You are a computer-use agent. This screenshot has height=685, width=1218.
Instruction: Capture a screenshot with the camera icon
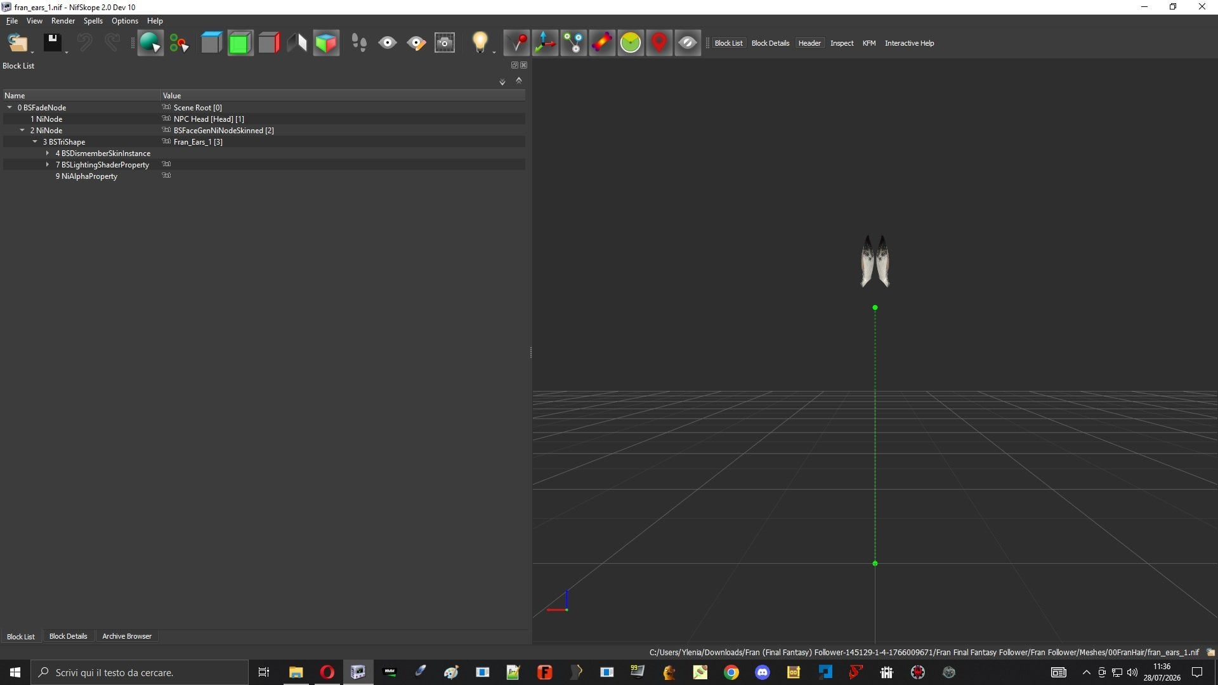pyautogui.click(x=445, y=43)
